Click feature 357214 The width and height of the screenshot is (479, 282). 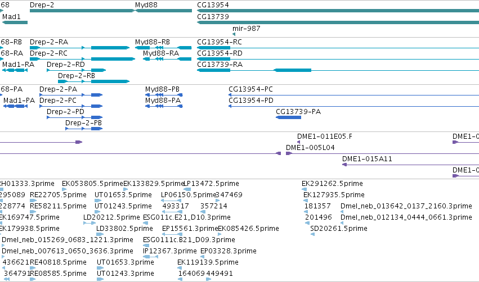[214, 206]
